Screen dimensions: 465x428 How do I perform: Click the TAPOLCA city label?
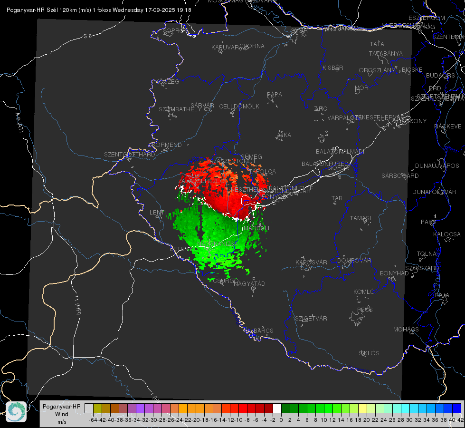[263, 171]
